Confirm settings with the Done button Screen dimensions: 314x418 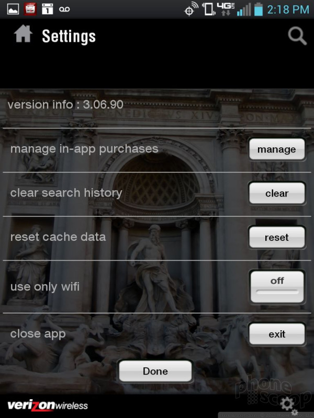pos(155,371)
